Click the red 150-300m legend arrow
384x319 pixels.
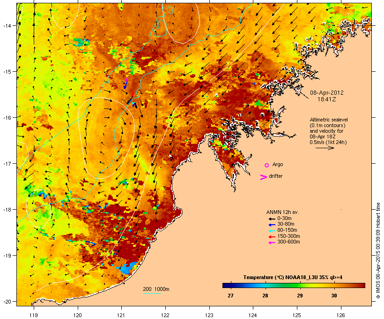click(x=272, y=237)
